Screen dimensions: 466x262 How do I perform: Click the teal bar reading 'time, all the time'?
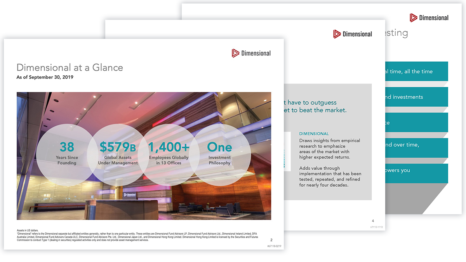point(417,71)
